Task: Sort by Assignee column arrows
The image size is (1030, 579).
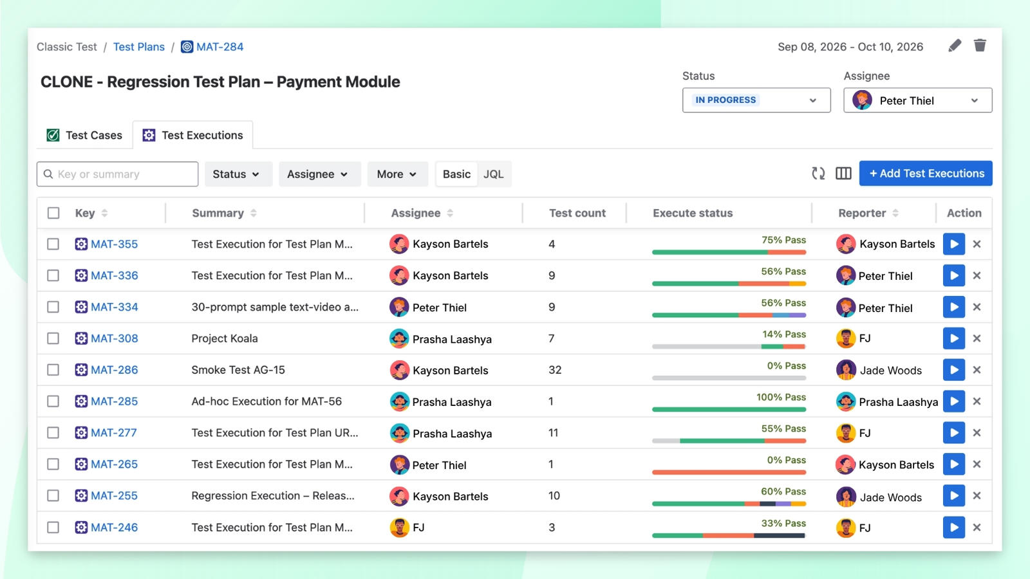Action: (x=450, y=213)
